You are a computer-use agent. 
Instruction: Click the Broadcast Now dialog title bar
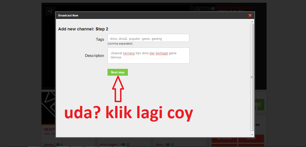tap(143, 15)
